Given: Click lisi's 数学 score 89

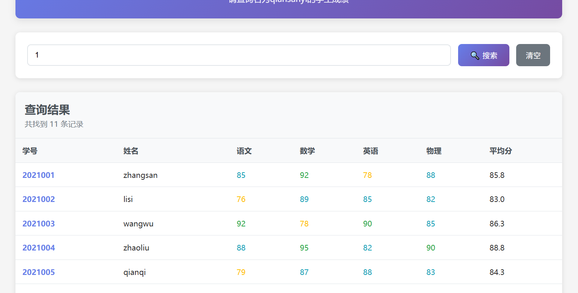Looking at the screenshot, I should (x=304, y=199).
